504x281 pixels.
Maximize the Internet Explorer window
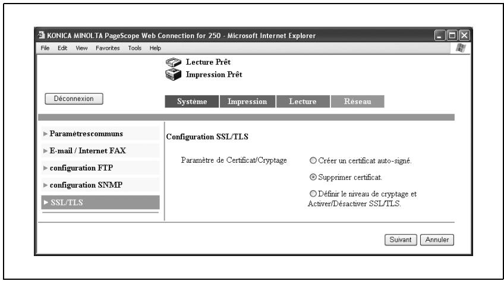point(452,35)
